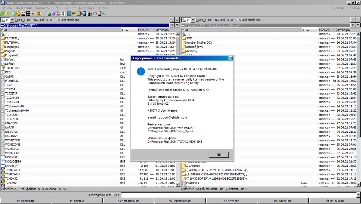
Task: Close the About Total Commander dialog
Action: 230,58
